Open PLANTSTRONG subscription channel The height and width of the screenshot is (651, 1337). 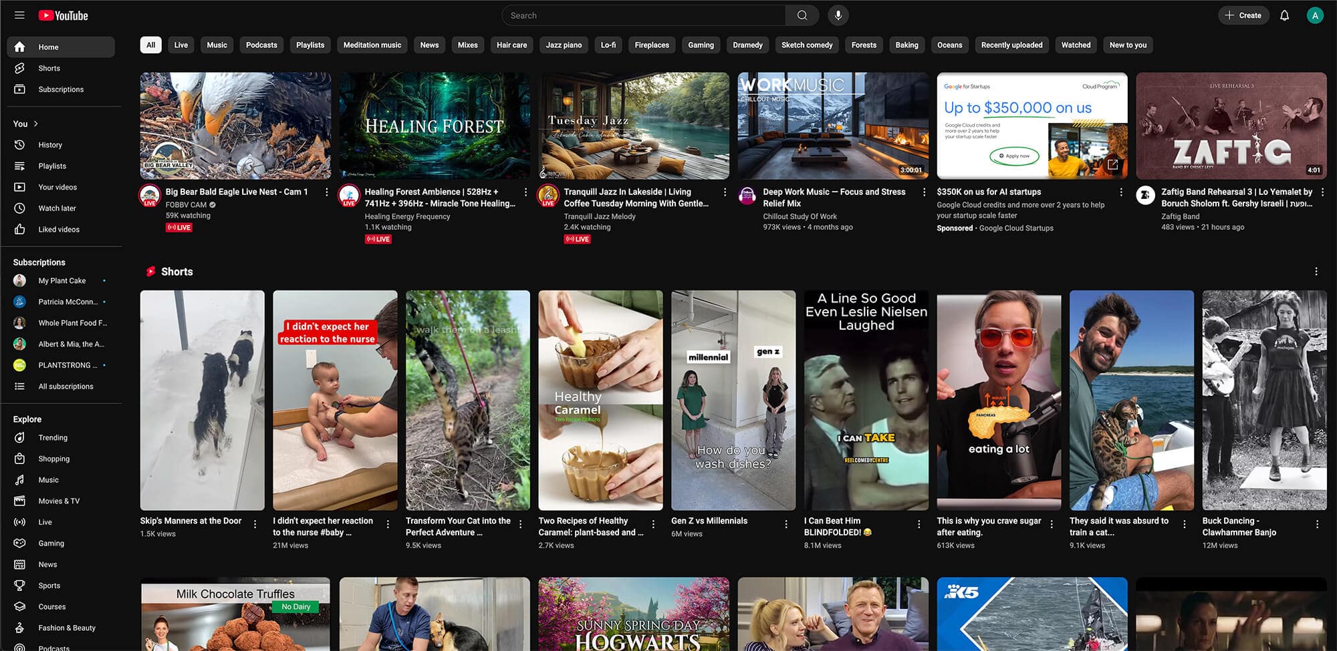(61, 365)
